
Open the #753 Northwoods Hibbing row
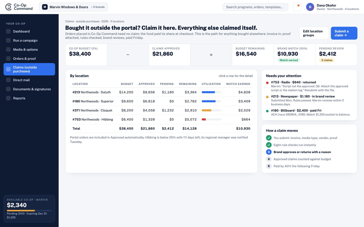161,120
